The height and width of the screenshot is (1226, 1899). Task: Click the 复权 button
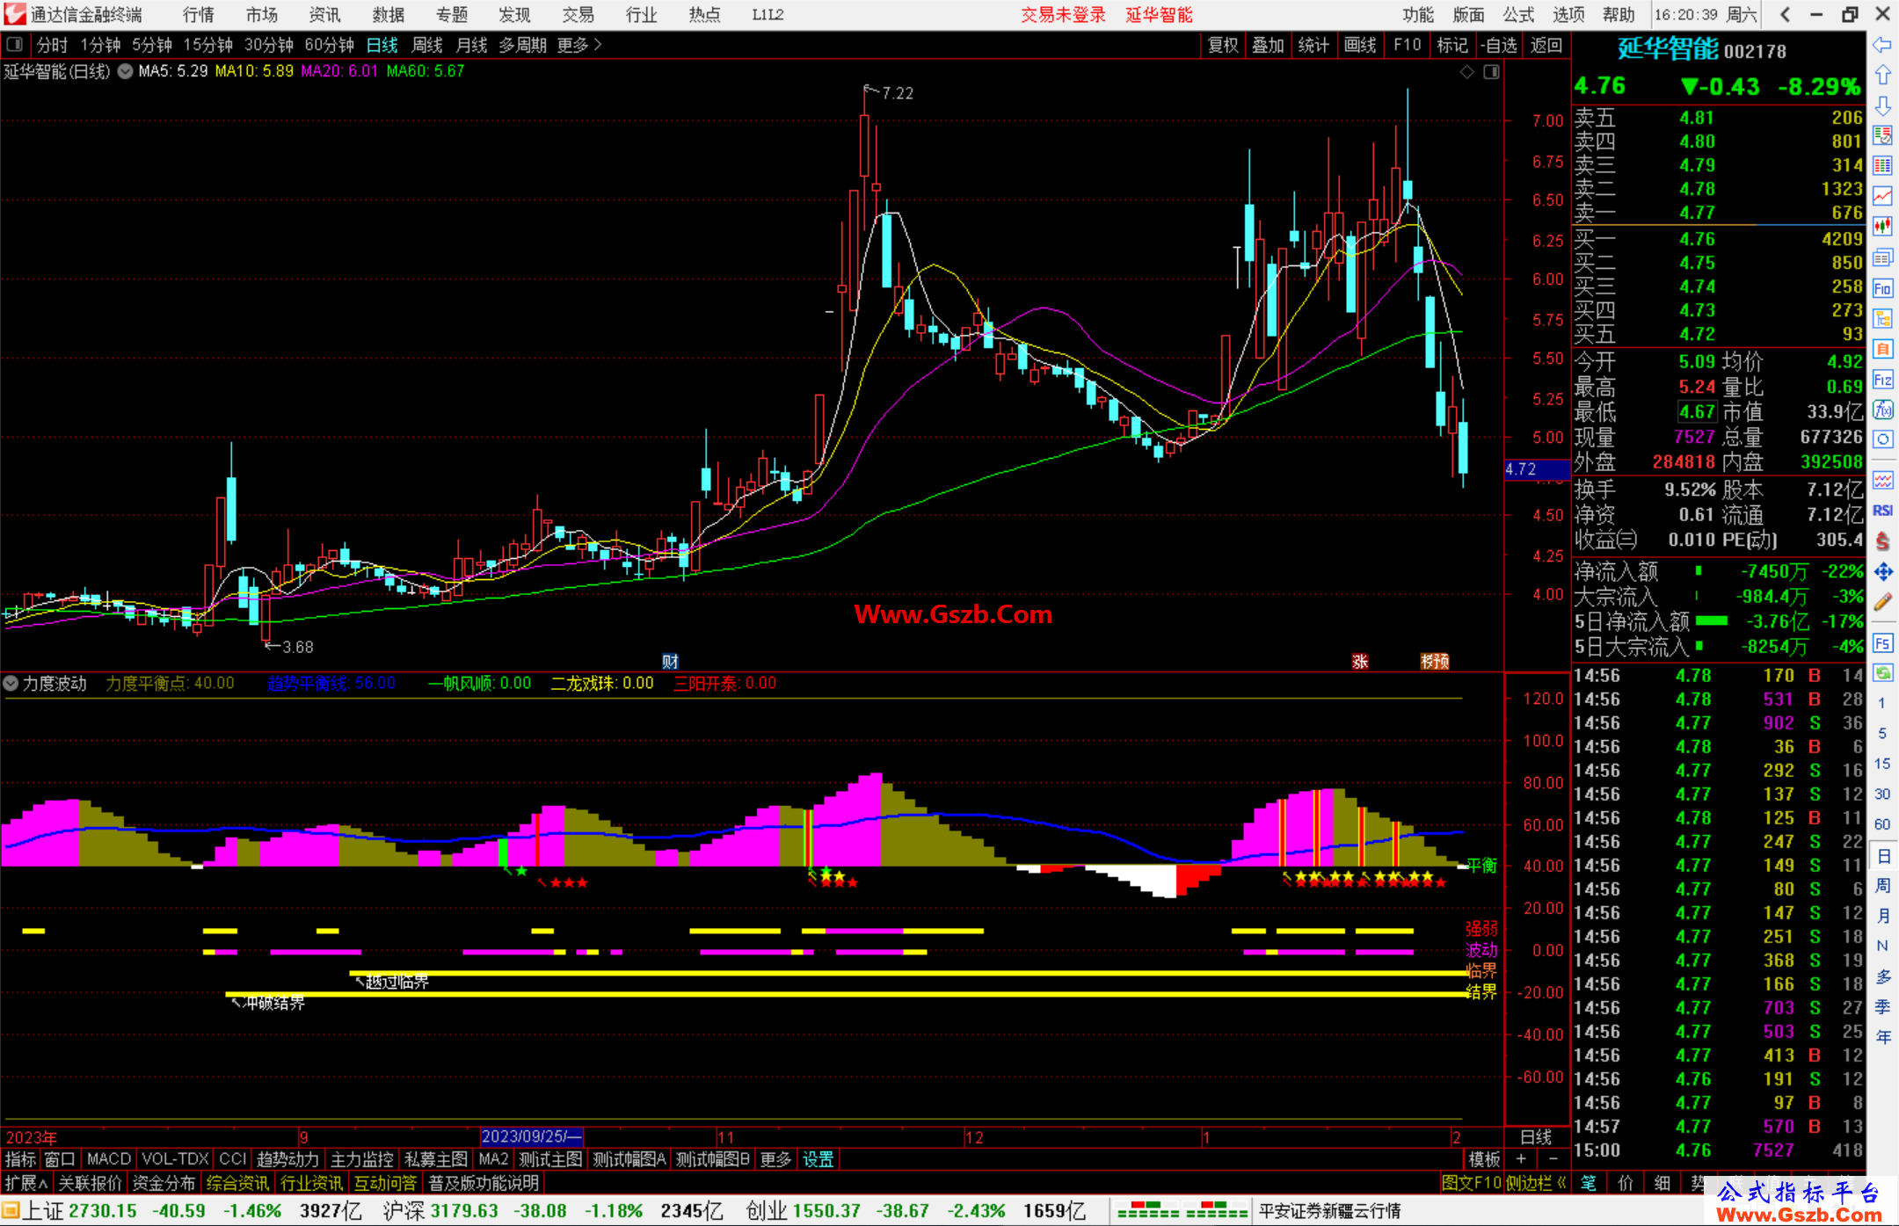click(x=1222, y=45)
